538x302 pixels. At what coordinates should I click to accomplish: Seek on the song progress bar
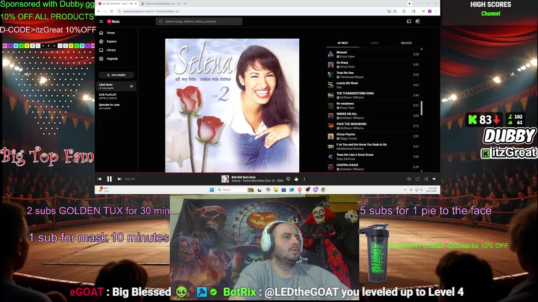pyautogui.click(x=267, y=173)
